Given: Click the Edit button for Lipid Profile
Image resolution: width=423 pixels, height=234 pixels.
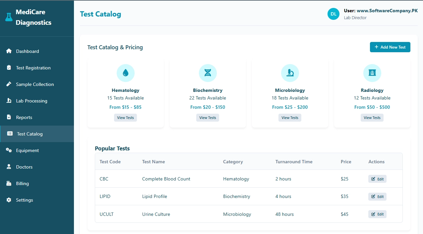Looking at the screenshot, I should (377, 196).
